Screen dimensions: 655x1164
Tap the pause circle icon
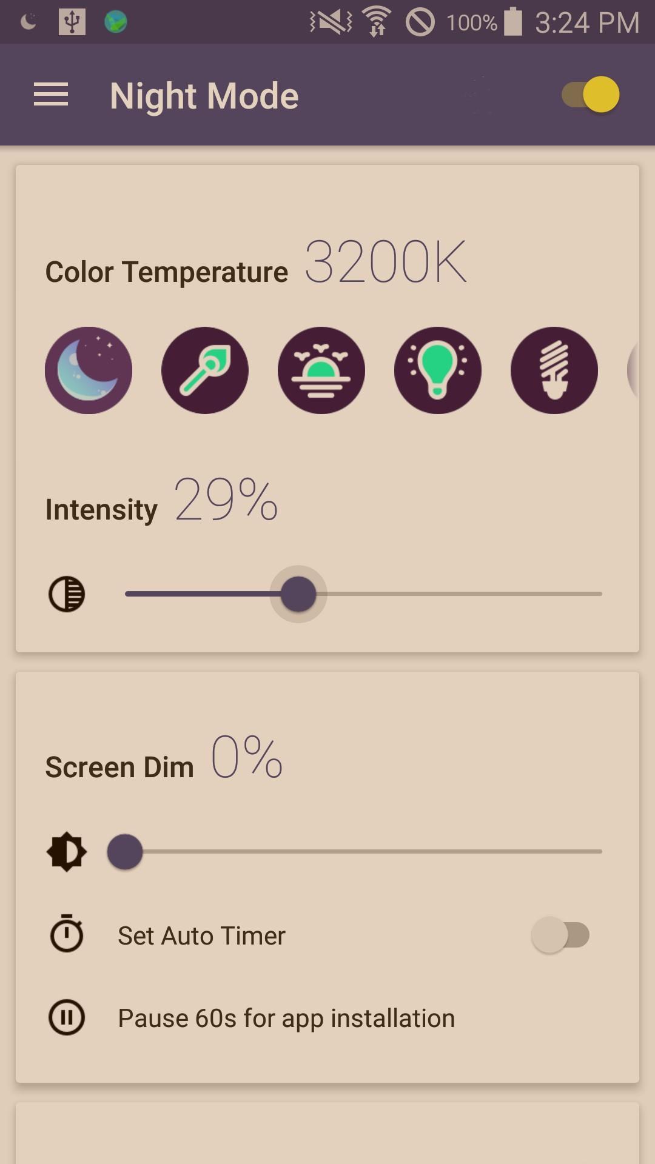tap(67, 1017)
